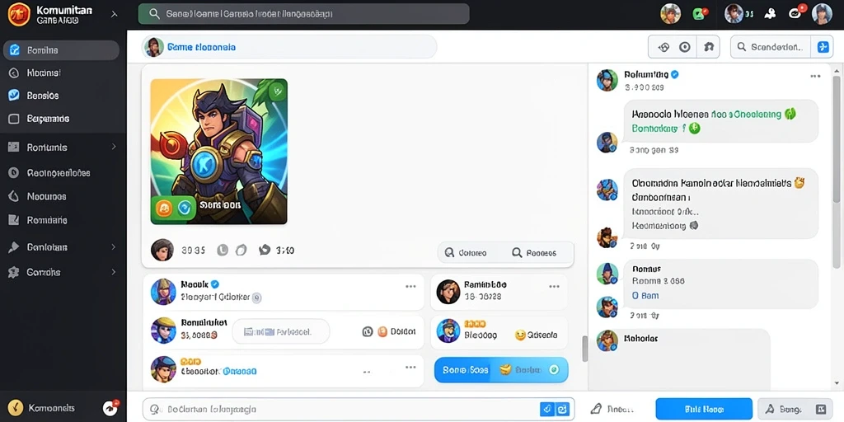
Task: Expand the Romtumis sidebar chevron
Action: point(114,147)
